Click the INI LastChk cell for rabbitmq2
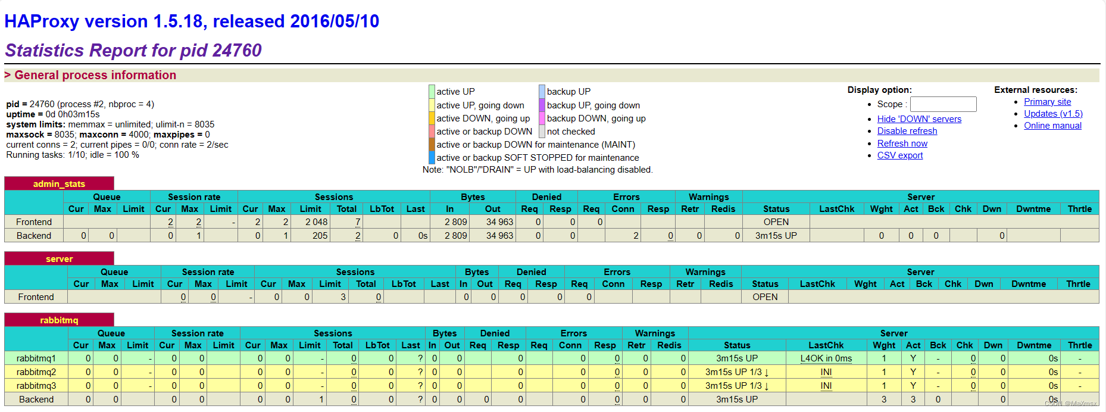Viewport: 1106px width, 412px height. pos(826,372)
